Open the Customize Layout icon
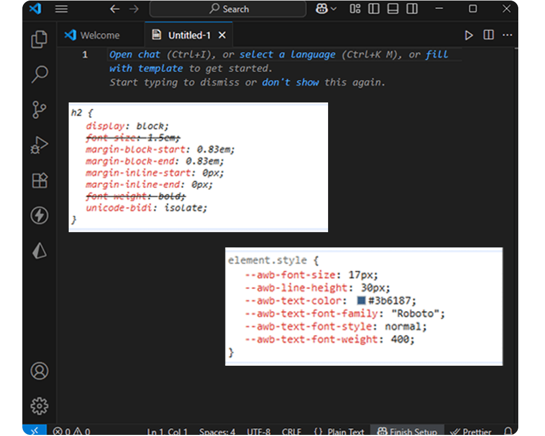This screenshot has width=545, height=436. click(x=355, y=9)
